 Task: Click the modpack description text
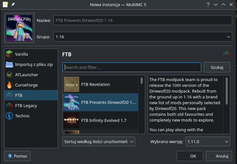(185, 105)
